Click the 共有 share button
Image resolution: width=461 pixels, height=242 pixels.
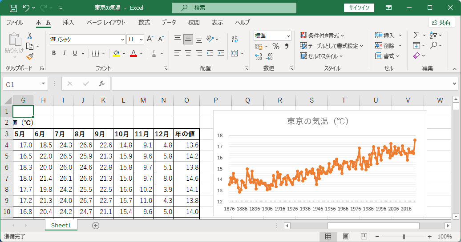pos(441,23)
